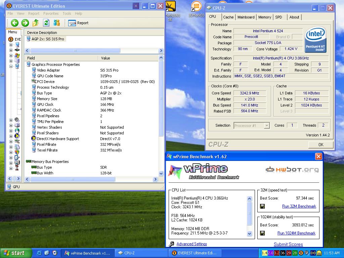This screenshot has width=344, height=258.
Task: Open the Tools menu in EVEREST
Action: [x=67, y=13]
